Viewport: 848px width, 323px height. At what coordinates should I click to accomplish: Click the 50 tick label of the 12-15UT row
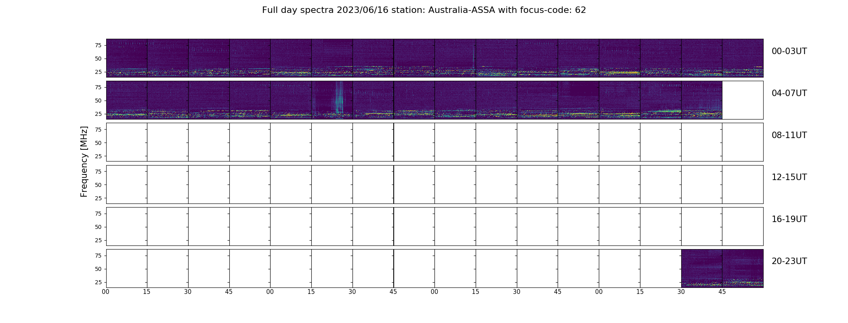coord(98,185)
